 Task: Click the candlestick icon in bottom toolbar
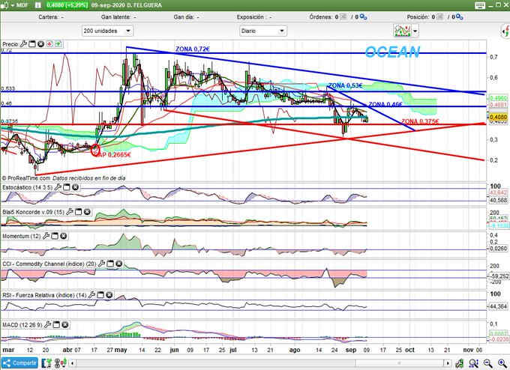click(61, 363)
